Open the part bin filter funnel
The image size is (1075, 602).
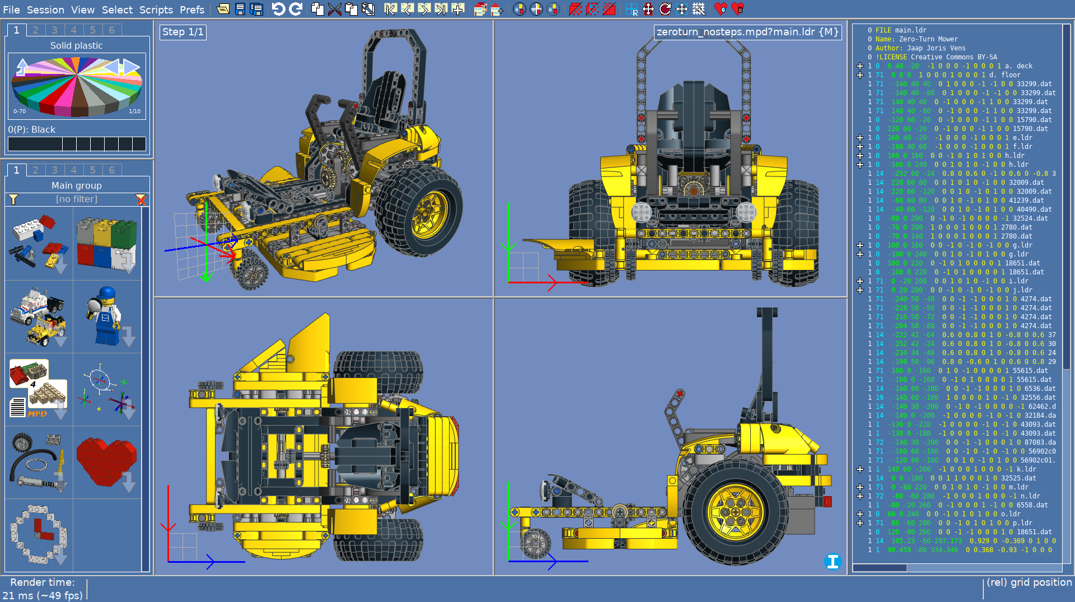click(13, 199)
